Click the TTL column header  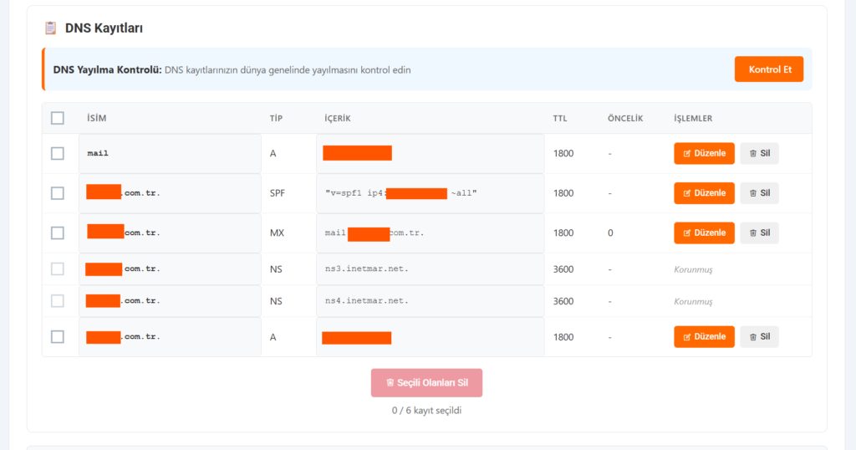click(x=560, y=118)
